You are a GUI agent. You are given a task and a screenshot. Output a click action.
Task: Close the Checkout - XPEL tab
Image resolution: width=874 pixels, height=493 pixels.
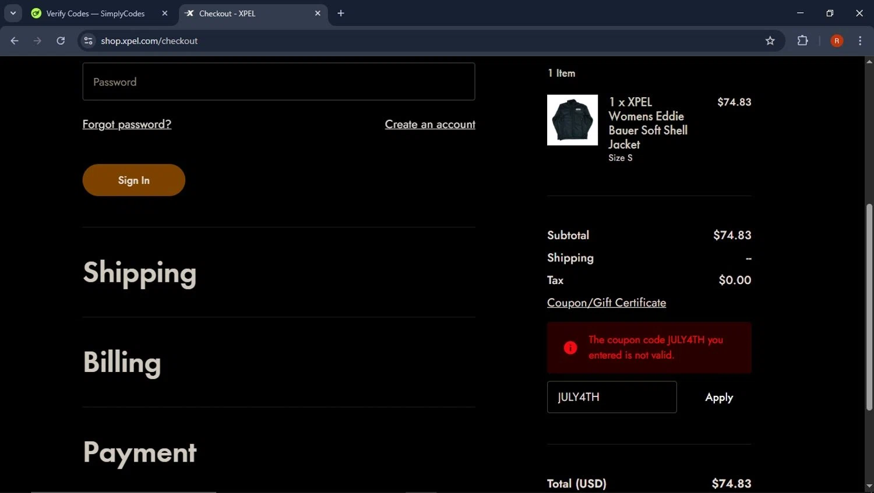click(x=318, y=13)
